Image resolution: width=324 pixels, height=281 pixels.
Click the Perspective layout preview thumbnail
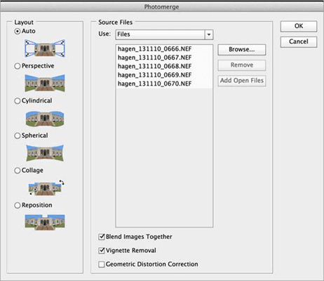pyautogui.click(x=45, y=83)
